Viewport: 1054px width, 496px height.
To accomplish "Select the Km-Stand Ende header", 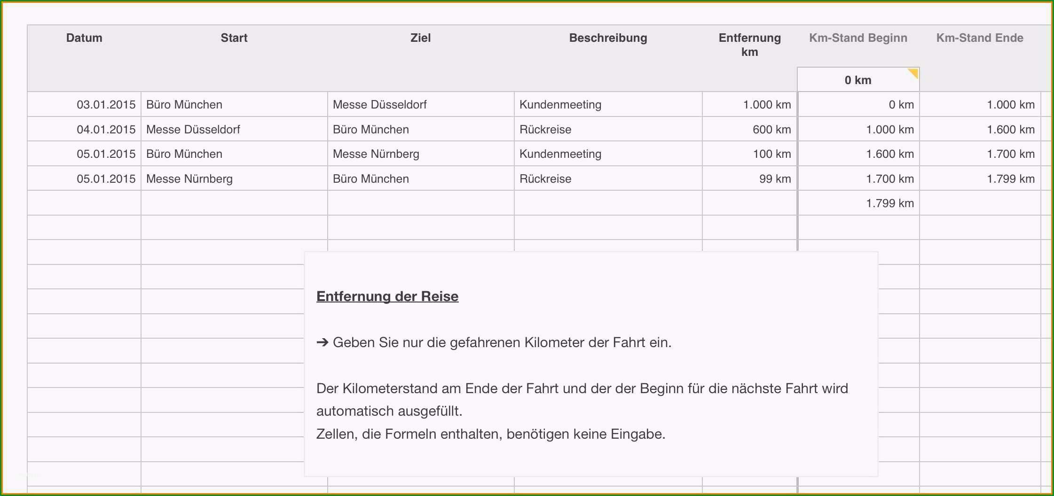I will point(980,38).
